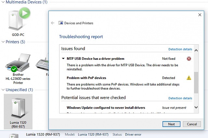Click 'Potential issues that were checked' title

coord(93,98)
